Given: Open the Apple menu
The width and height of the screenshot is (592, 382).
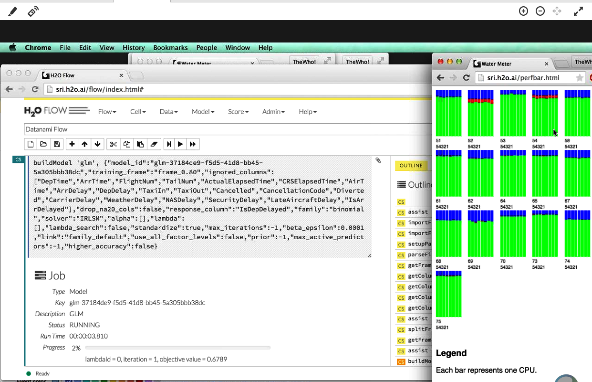Looking at the screenshot, I should 13,47.
